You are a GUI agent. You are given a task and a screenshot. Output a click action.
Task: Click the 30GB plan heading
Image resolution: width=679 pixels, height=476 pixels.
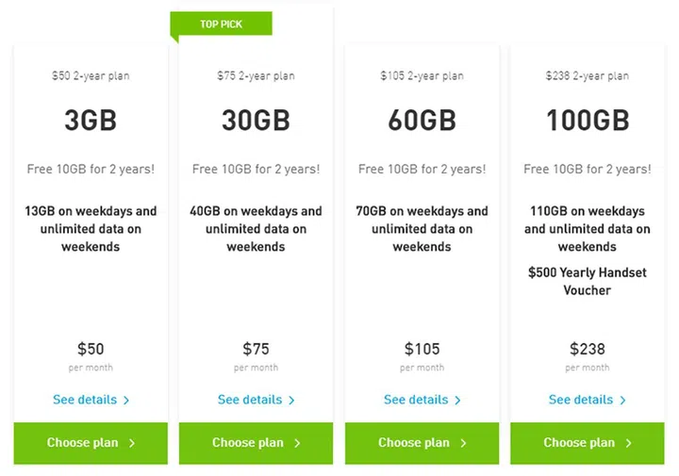256,121
